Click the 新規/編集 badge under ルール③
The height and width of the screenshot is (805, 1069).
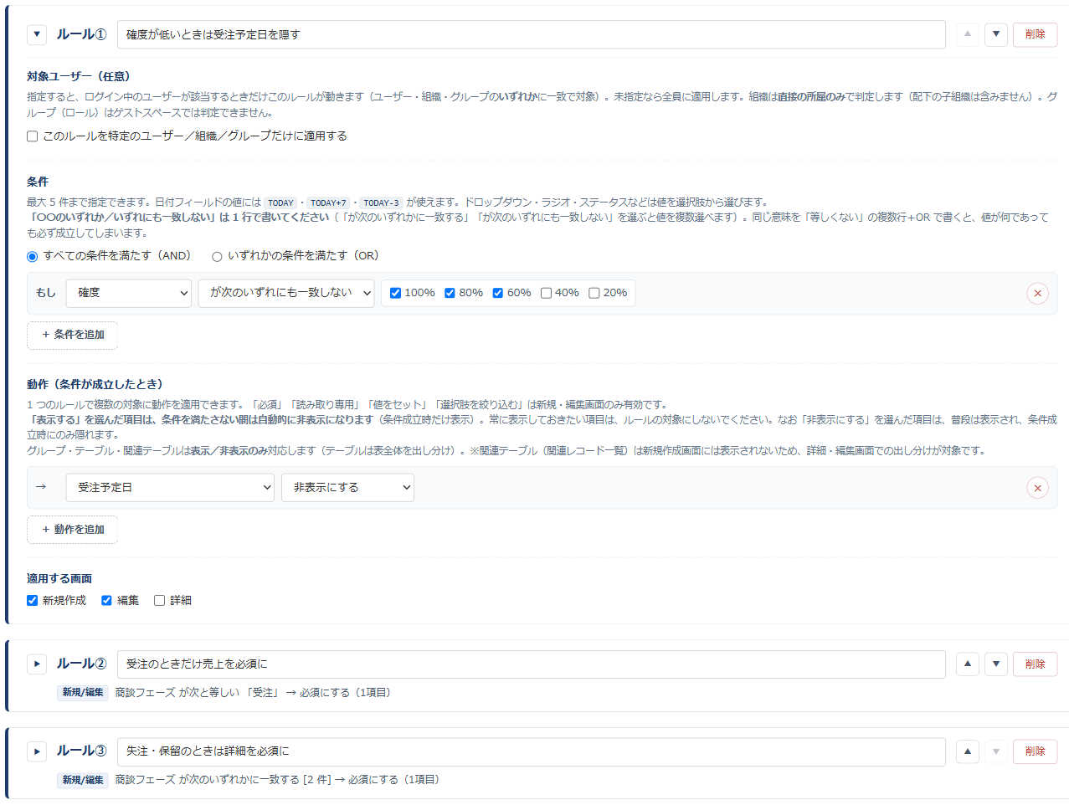pyautogui.click(x=83, y=780)
